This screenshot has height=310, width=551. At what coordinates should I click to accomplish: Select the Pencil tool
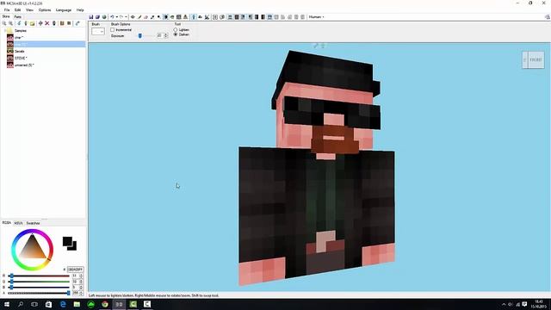[x=139, y=17]
